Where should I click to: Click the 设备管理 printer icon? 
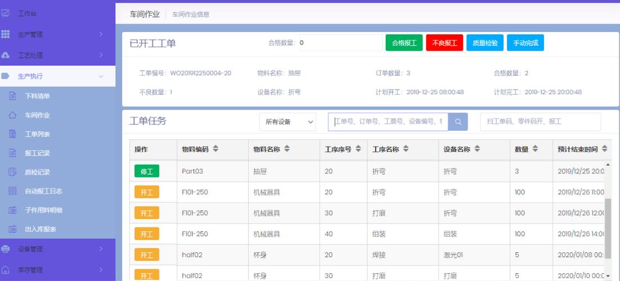click(6, 249)
